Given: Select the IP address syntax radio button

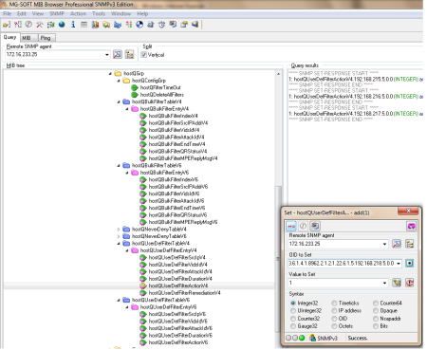Looking at the screenshot, I should pyautogui.click(x=334, y=311).
